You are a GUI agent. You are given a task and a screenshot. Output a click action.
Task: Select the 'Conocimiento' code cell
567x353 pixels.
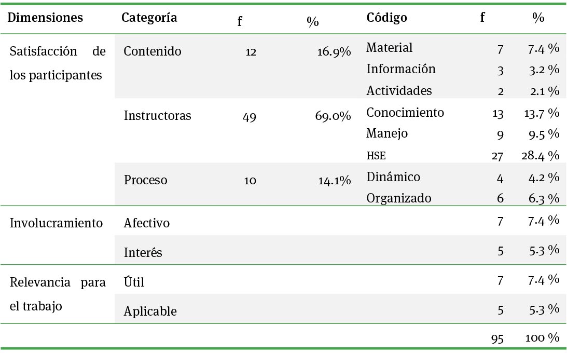coord(405,113)
